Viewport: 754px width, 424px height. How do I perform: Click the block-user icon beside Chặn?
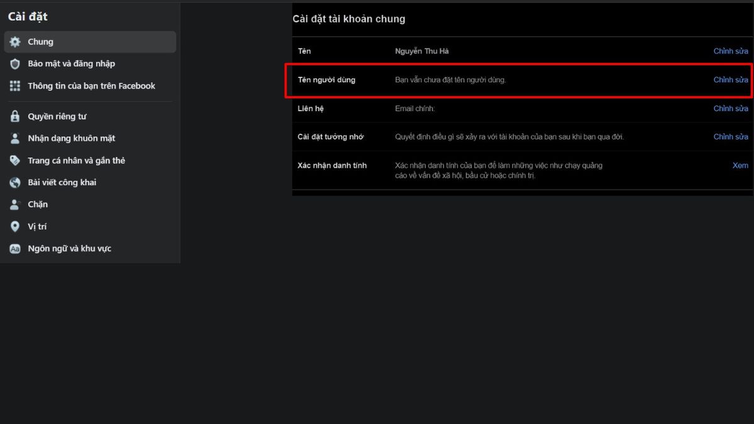[x=15, y=204]
